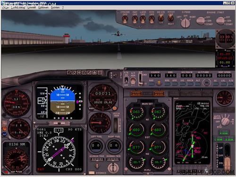Turn the X-FEED rotary selector
The width and height of the screenshot is (236, 177).
coord(185,23)
